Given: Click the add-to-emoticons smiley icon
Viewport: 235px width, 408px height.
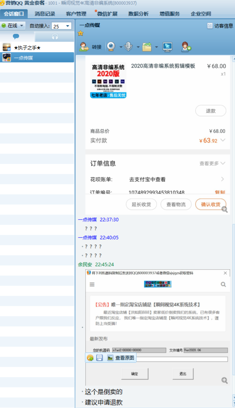Looking at the screenshot, I should coord(90,358).
